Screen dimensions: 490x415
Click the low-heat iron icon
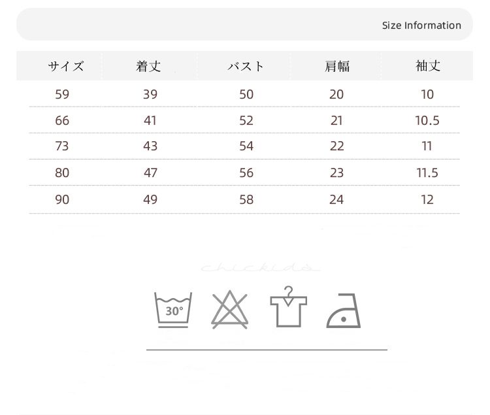point(344,310)
